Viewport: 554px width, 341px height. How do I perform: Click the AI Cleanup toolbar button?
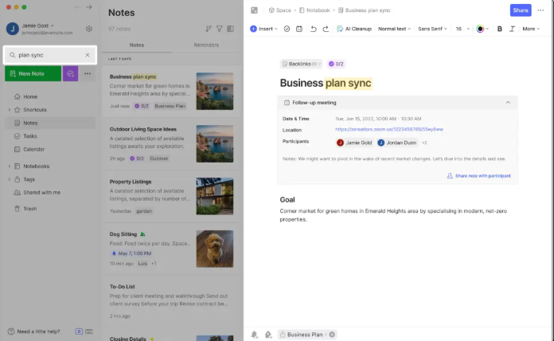[x=353, y=29]
